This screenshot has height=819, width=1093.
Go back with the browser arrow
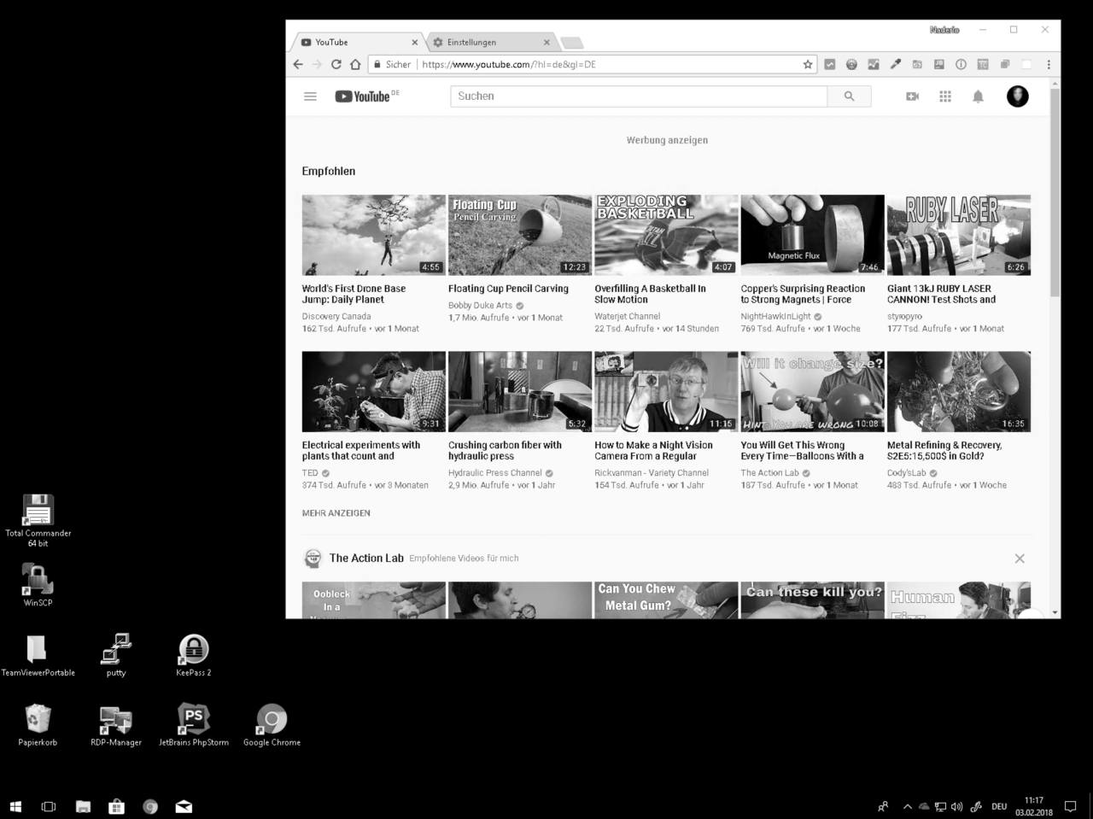[x=297, y=64]
